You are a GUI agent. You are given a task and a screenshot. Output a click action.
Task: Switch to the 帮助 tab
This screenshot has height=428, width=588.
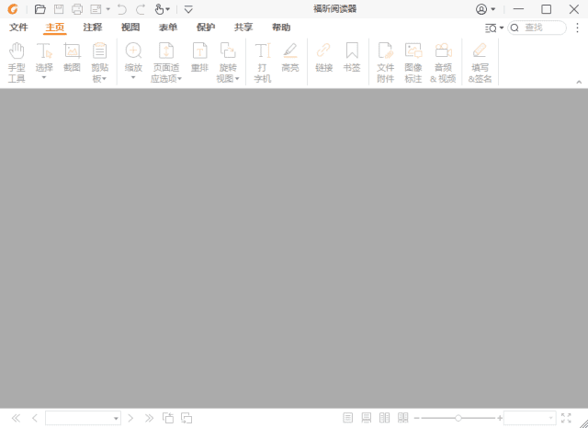click(281, 28)
